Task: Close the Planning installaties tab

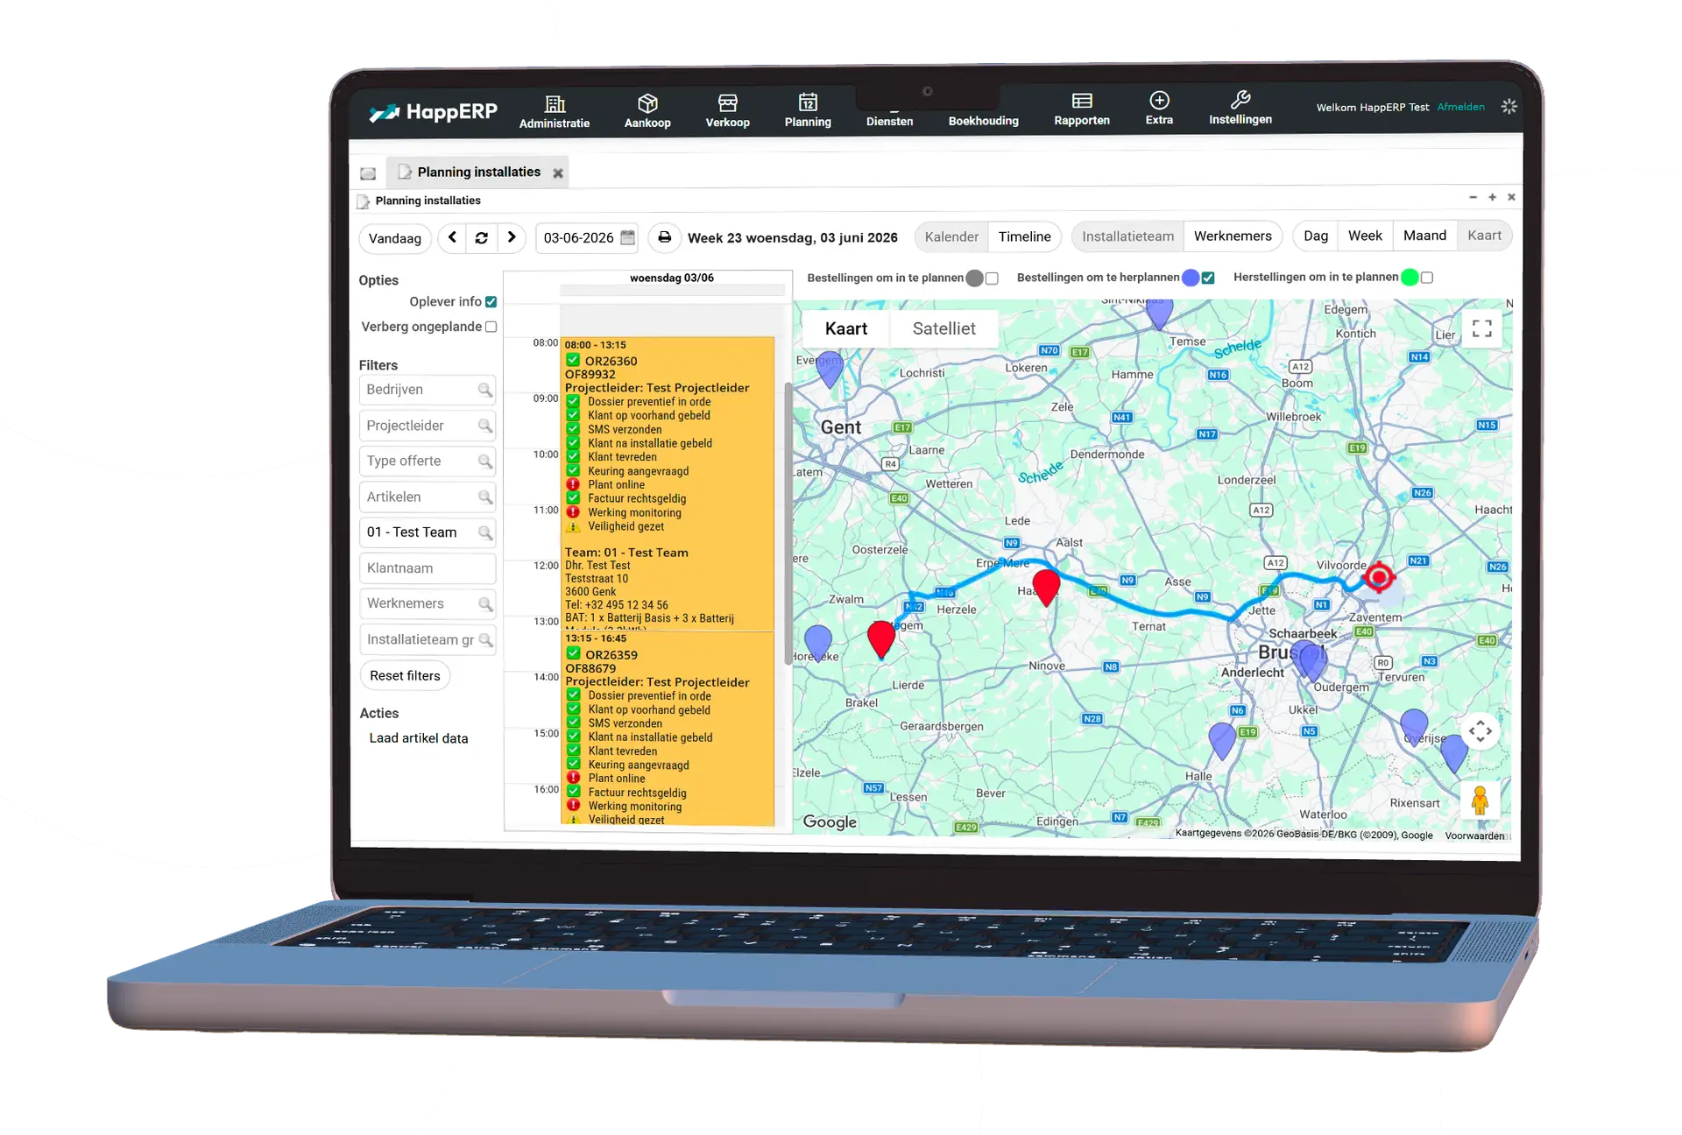Action: click(x=557, y=173)
